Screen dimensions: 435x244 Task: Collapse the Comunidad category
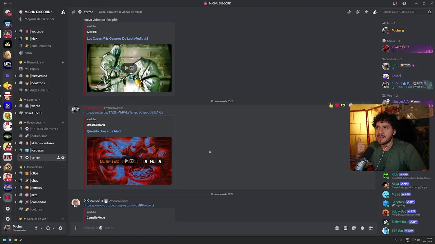click(x=34, y=167)
